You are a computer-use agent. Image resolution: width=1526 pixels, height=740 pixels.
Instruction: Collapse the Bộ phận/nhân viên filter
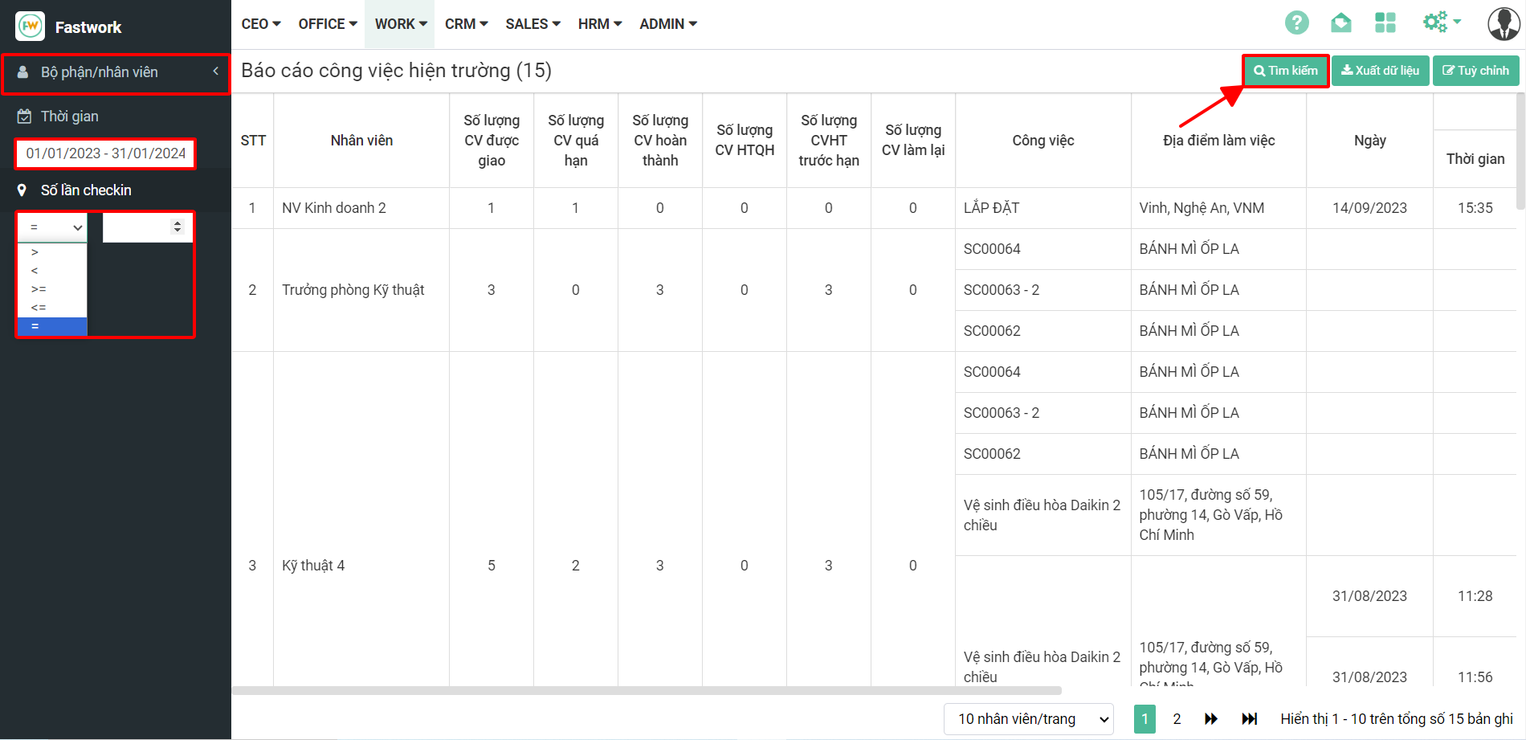[x=215, y=72]
